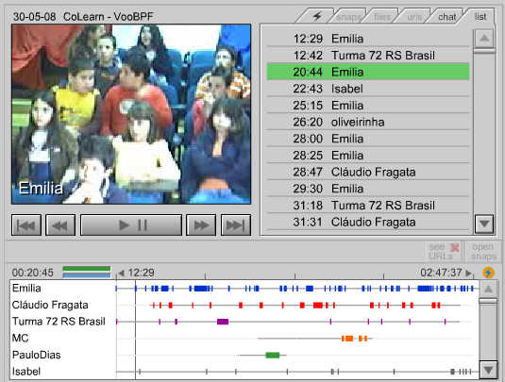Click right arrow at timeline end 02:47:37
Screen dimensions: 505x382
click(x=468, y=274)
